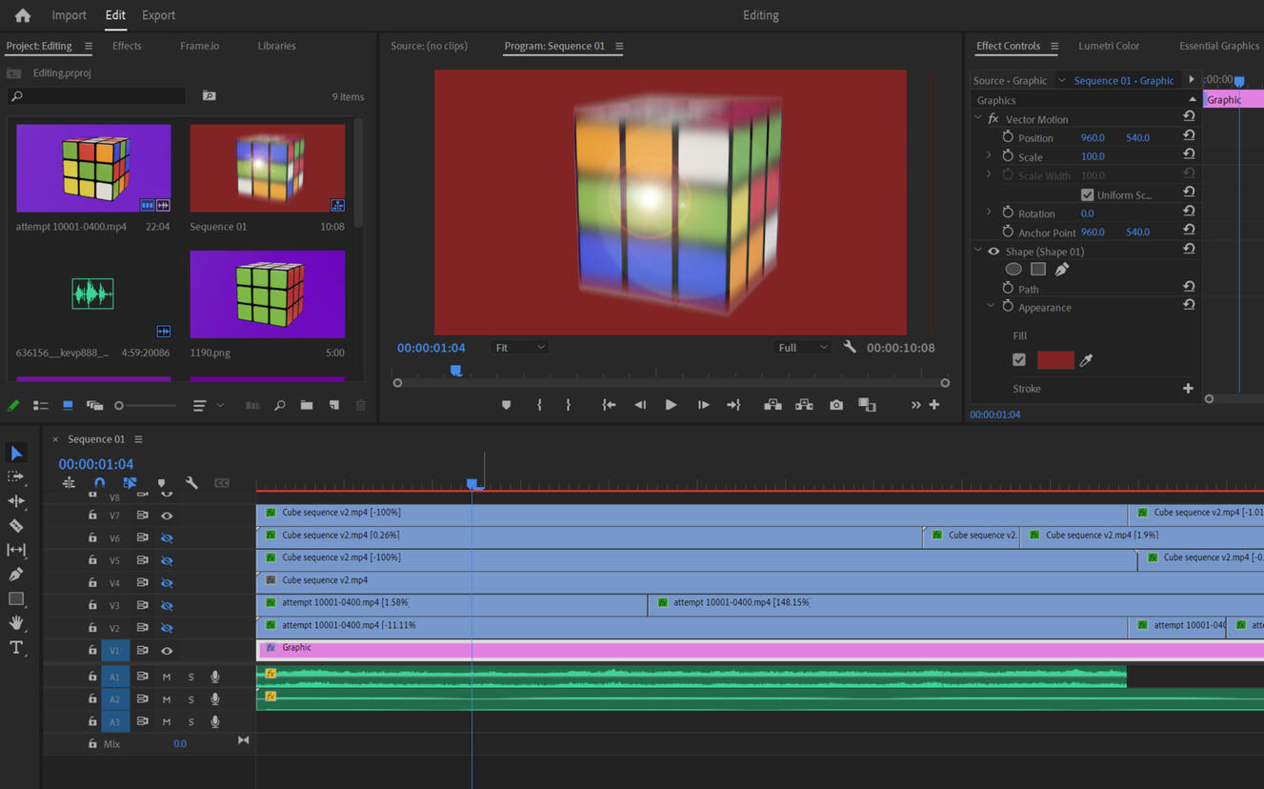
Task: Pick the Pen tool in the tools panel
Action: coord(16,575)
